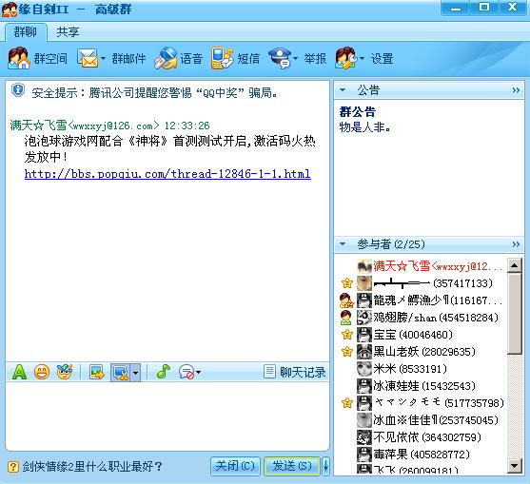Viewport: 530px width, 484px height.
Task: Open the message blocking dropdown arrow
Action: click(199, 372)
